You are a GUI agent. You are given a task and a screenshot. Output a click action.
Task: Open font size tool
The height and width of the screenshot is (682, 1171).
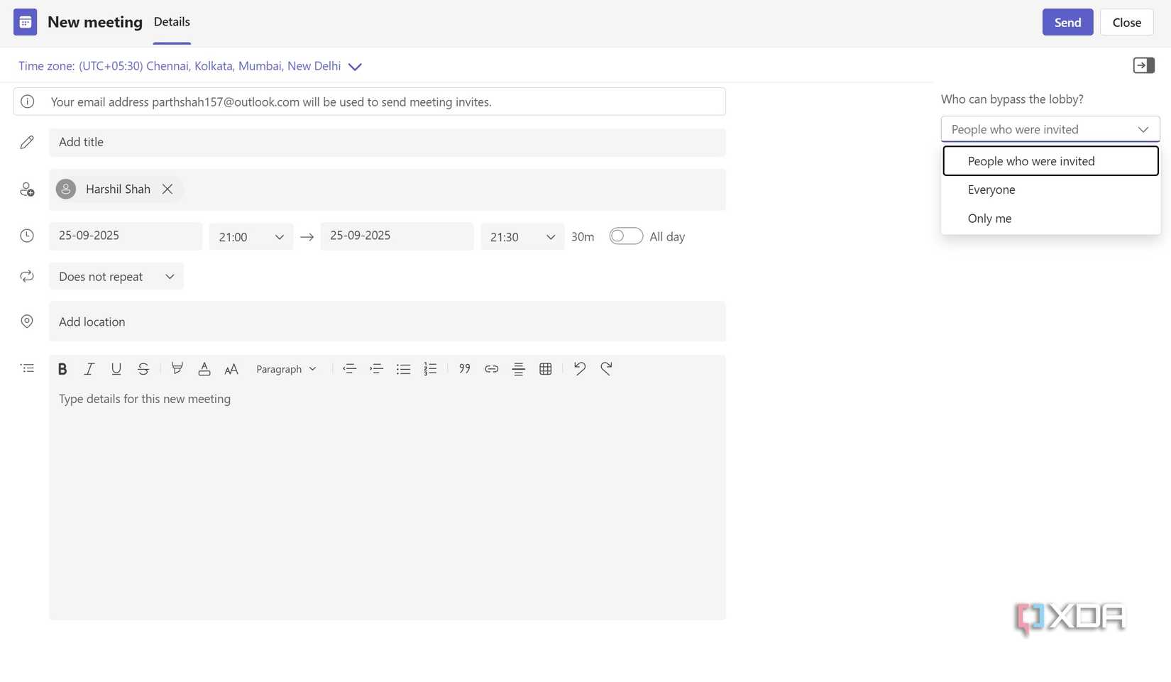(231, 369)
